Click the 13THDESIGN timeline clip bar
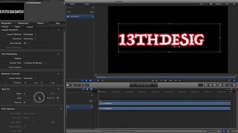Image resolution: width=238 pixels, height=133 pixels. point(164,108)
